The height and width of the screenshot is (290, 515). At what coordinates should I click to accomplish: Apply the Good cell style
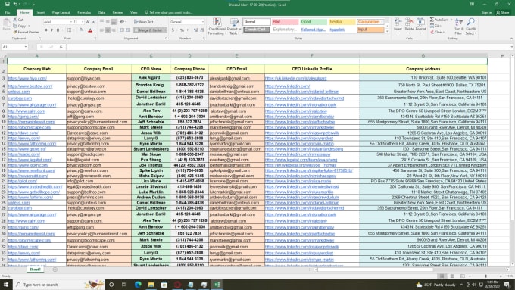pos(314,22)
